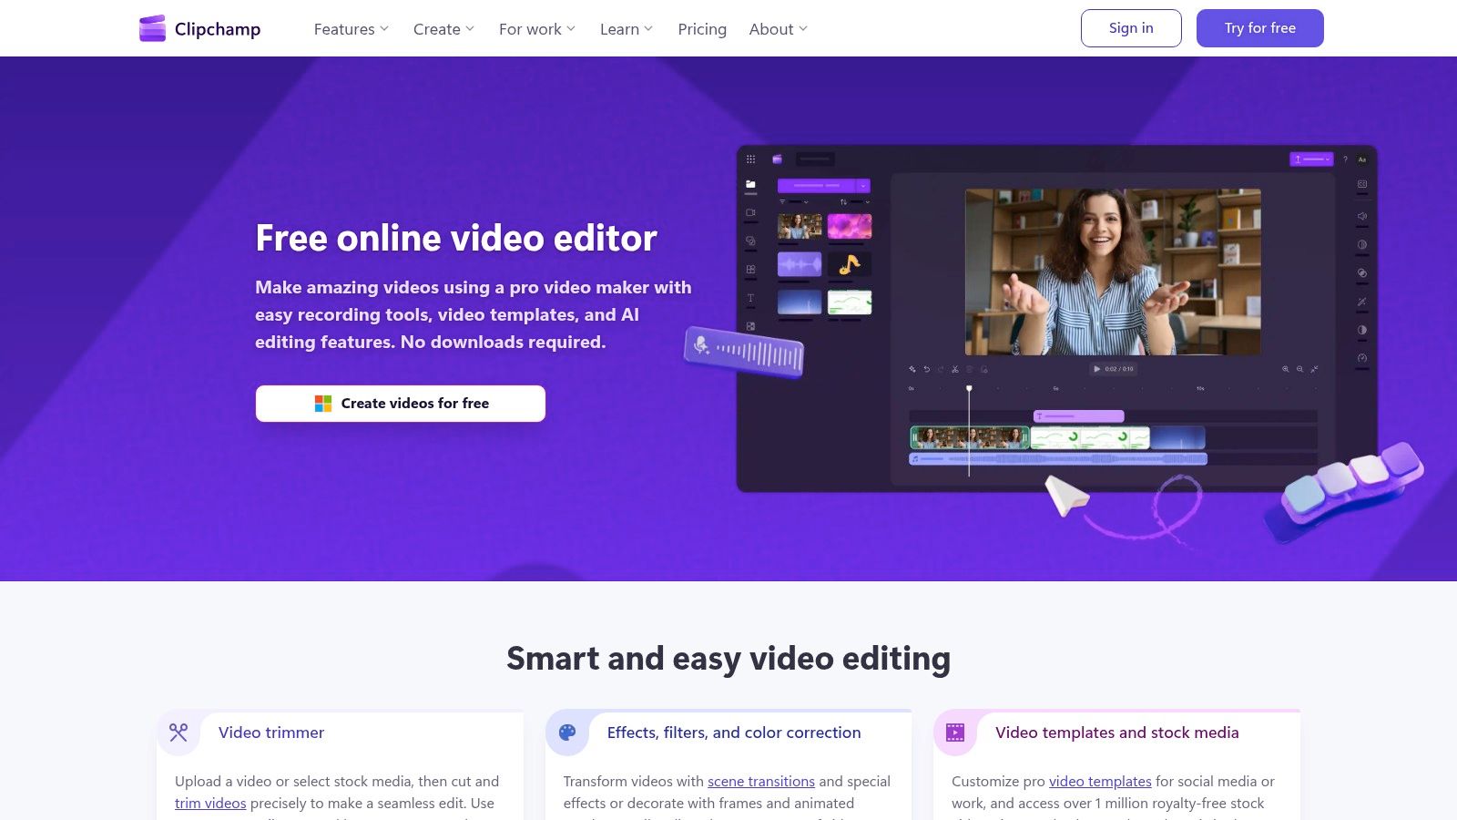The width and height of the screenshot is (1457, 820).
Task: Click Video templates and stock media heading
Action: click(x=1117, y=733)
